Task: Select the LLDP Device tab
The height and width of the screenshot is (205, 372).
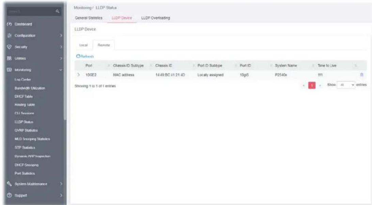Action: [x=122, y=18]
